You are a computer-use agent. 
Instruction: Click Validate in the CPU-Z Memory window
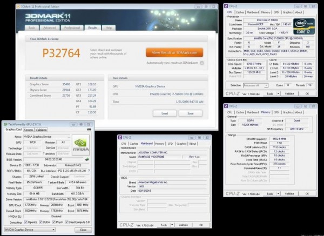pos(289,194)
